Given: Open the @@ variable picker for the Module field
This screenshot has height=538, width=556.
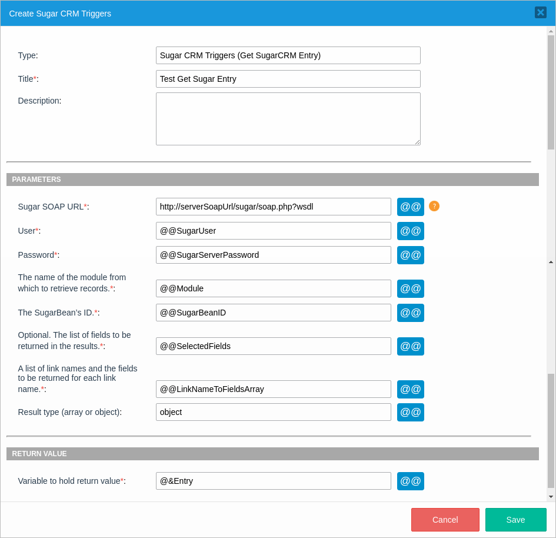Looking at the screenshot, I should click(410, 288).
